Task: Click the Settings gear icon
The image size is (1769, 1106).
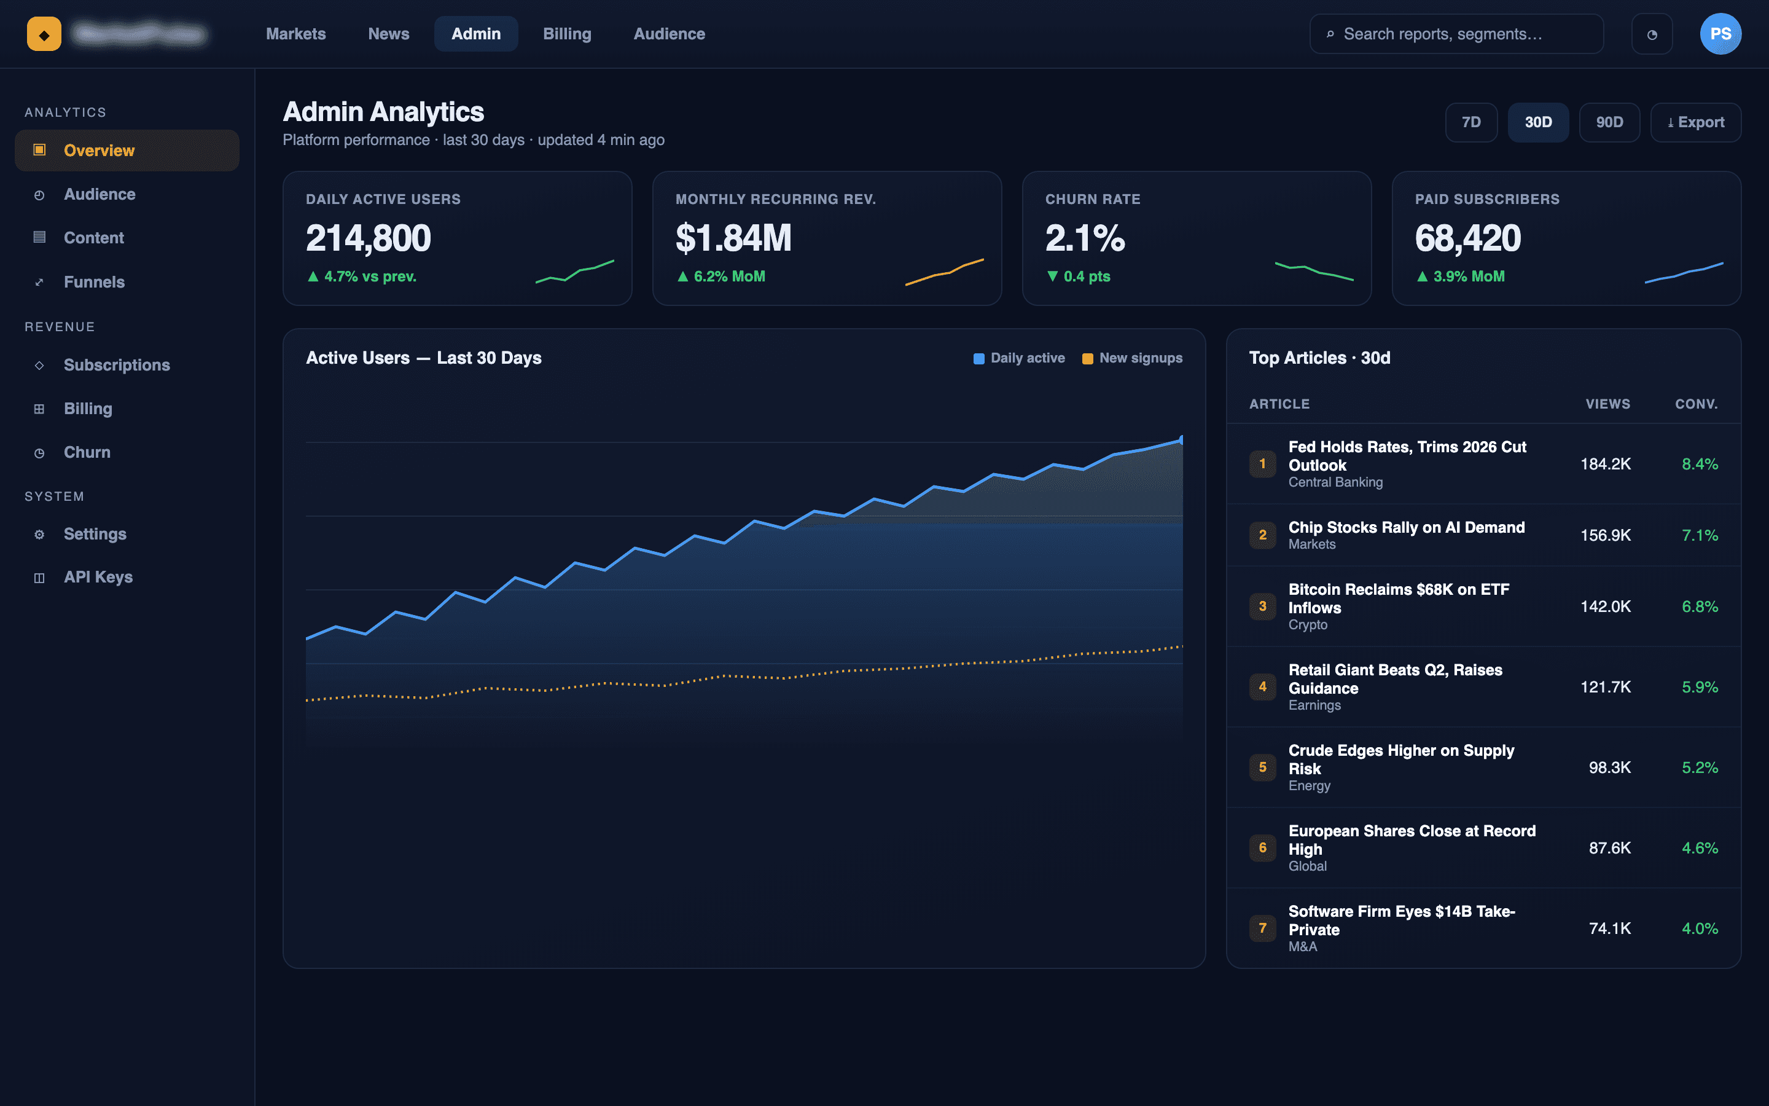Action: 39,534
